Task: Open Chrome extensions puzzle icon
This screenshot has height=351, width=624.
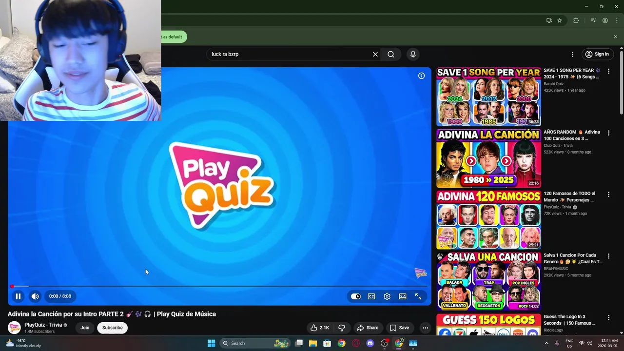Action: 576,20
